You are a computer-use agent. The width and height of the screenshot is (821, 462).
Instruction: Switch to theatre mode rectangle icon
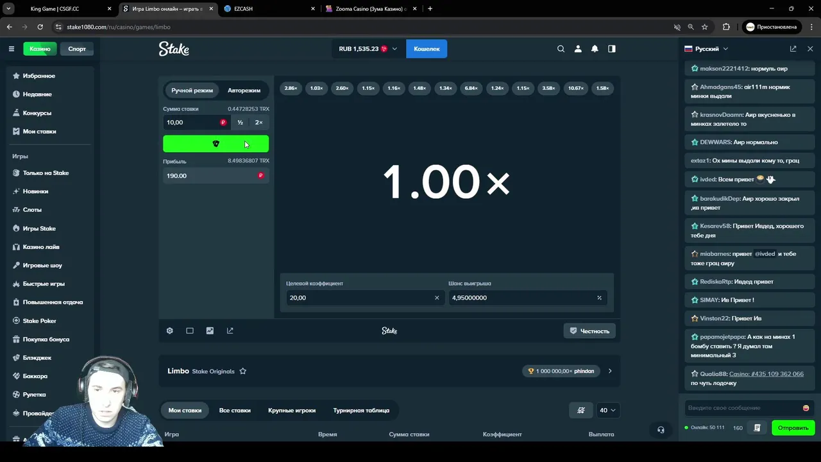(190, 330)
